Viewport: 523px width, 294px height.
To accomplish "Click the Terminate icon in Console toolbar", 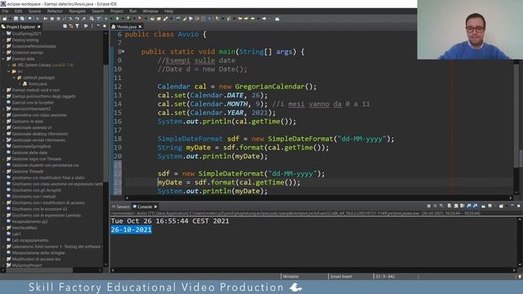I will [428, 206].
